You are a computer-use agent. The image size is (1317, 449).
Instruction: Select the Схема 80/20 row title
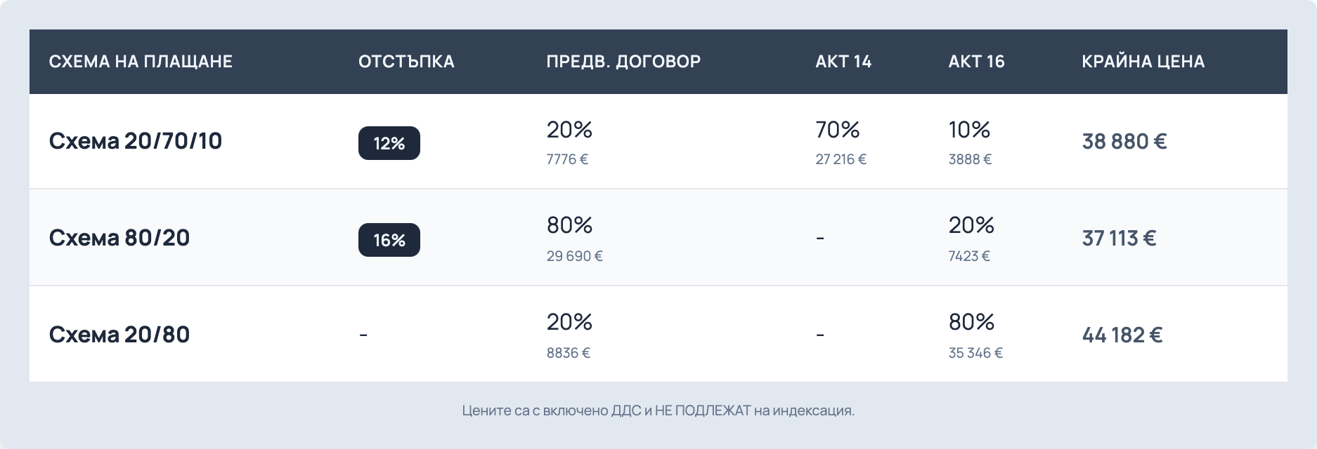coord(119,238)
